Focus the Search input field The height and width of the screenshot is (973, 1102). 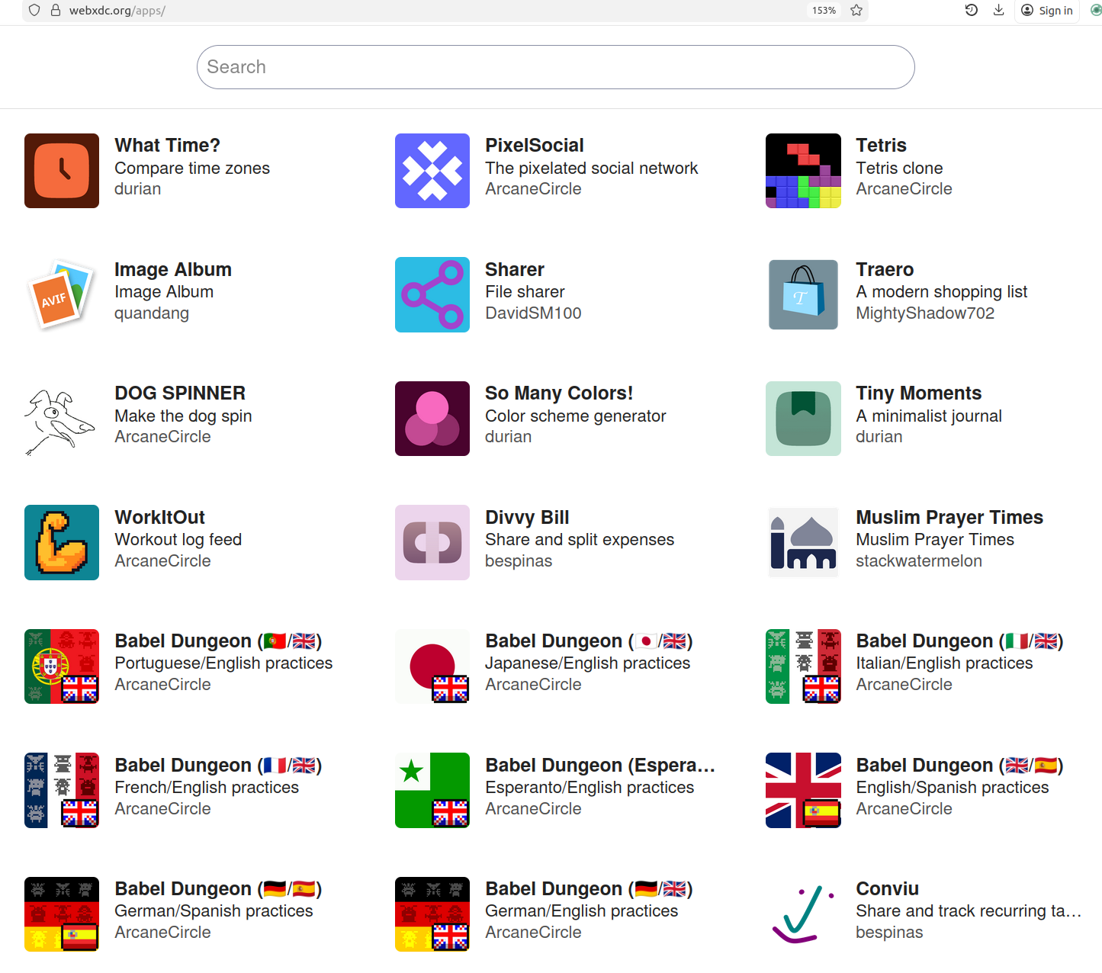(555, 67)
